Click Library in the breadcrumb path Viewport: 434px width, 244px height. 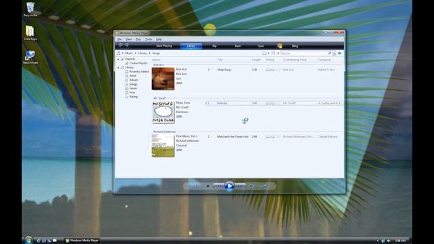coord(142,53)
